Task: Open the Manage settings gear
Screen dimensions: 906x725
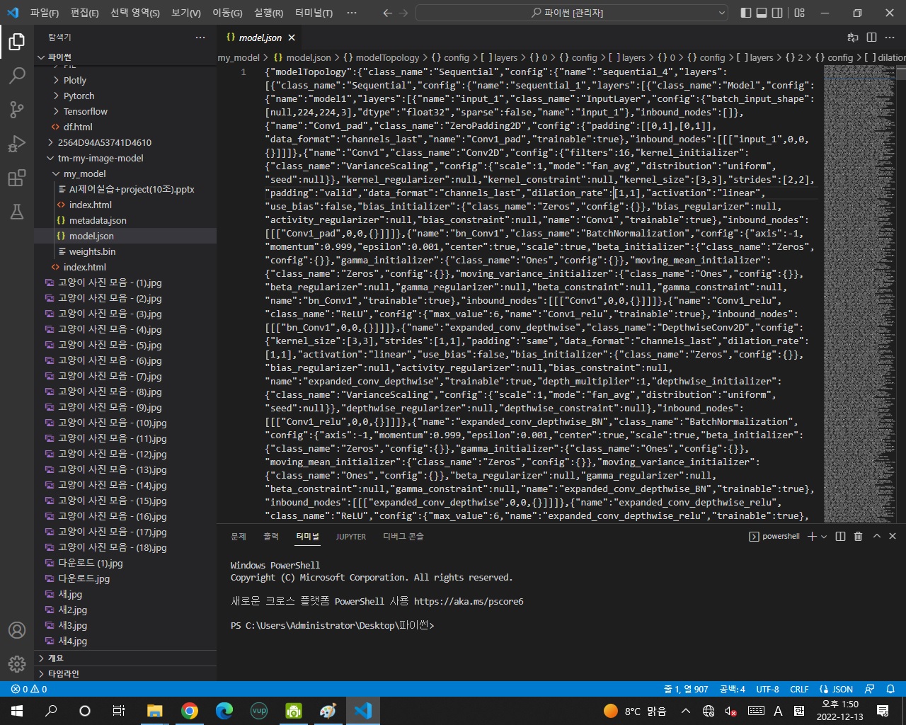Action: pos(17,664)
